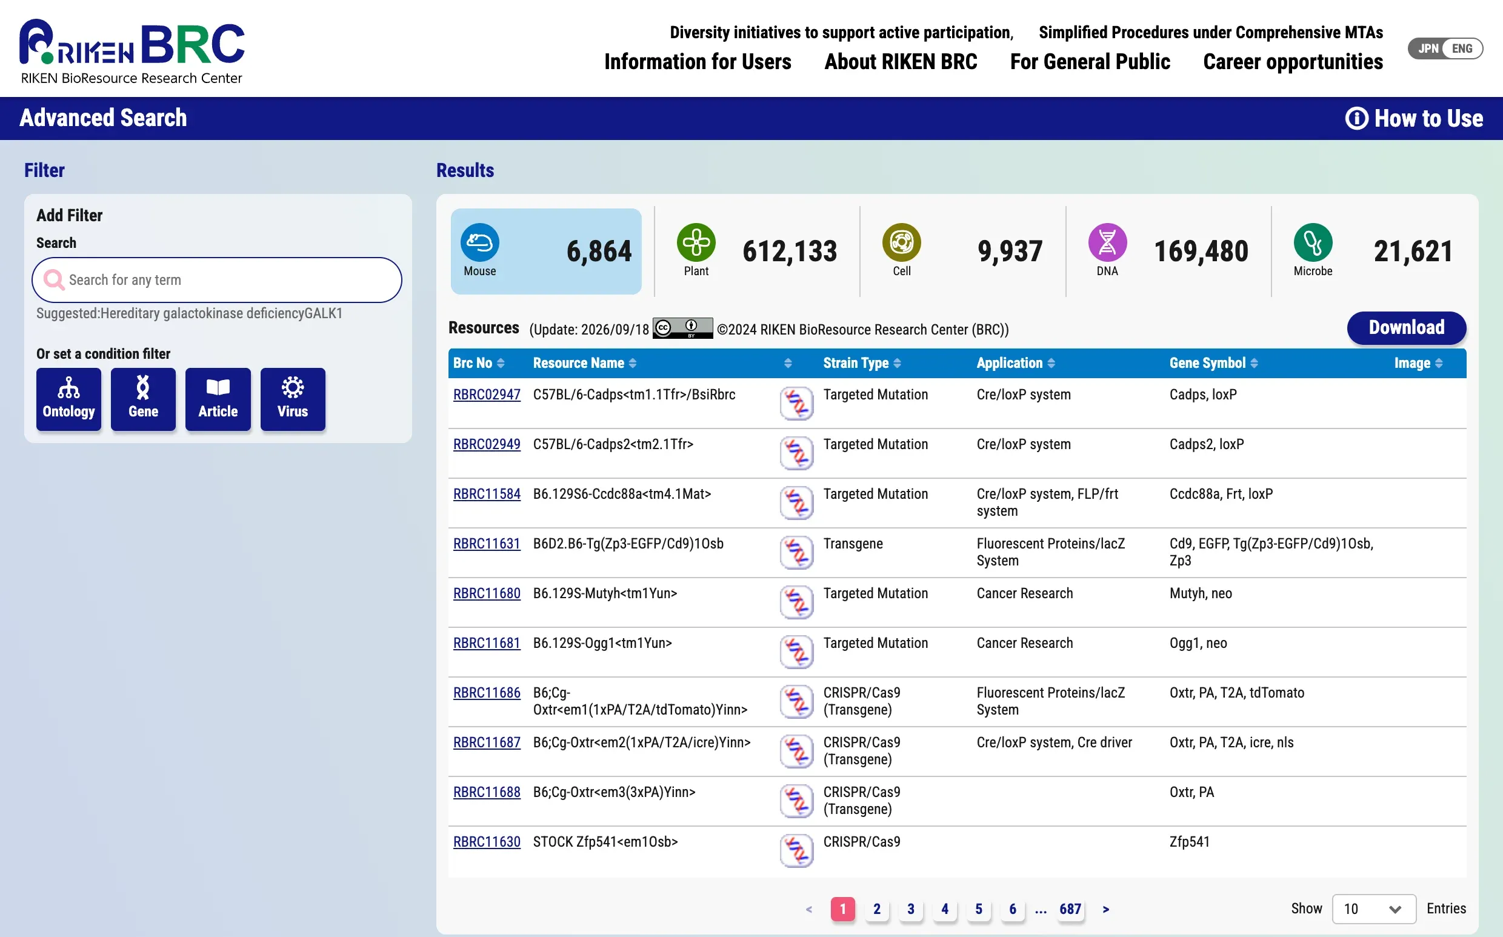Click the Search for any term field
This screenshot has width=1503, height=937.
click(217, 280)
